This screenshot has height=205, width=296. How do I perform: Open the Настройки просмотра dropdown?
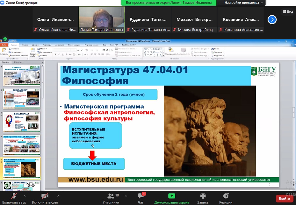(x=242, y=3)
